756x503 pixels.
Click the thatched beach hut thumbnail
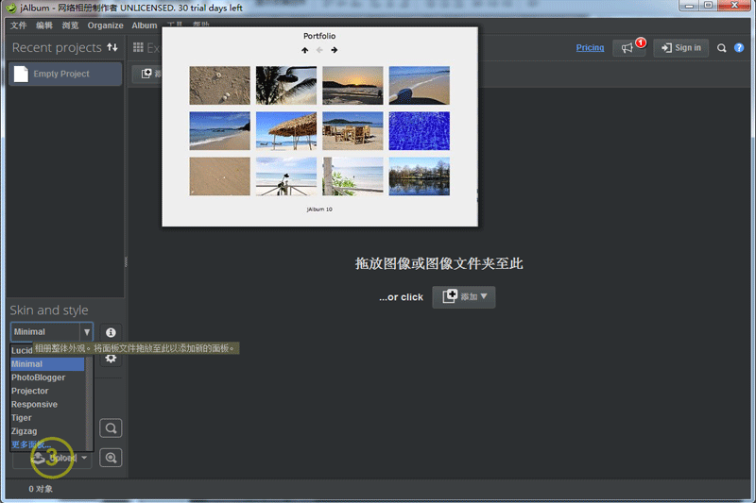tap(286, 131)
